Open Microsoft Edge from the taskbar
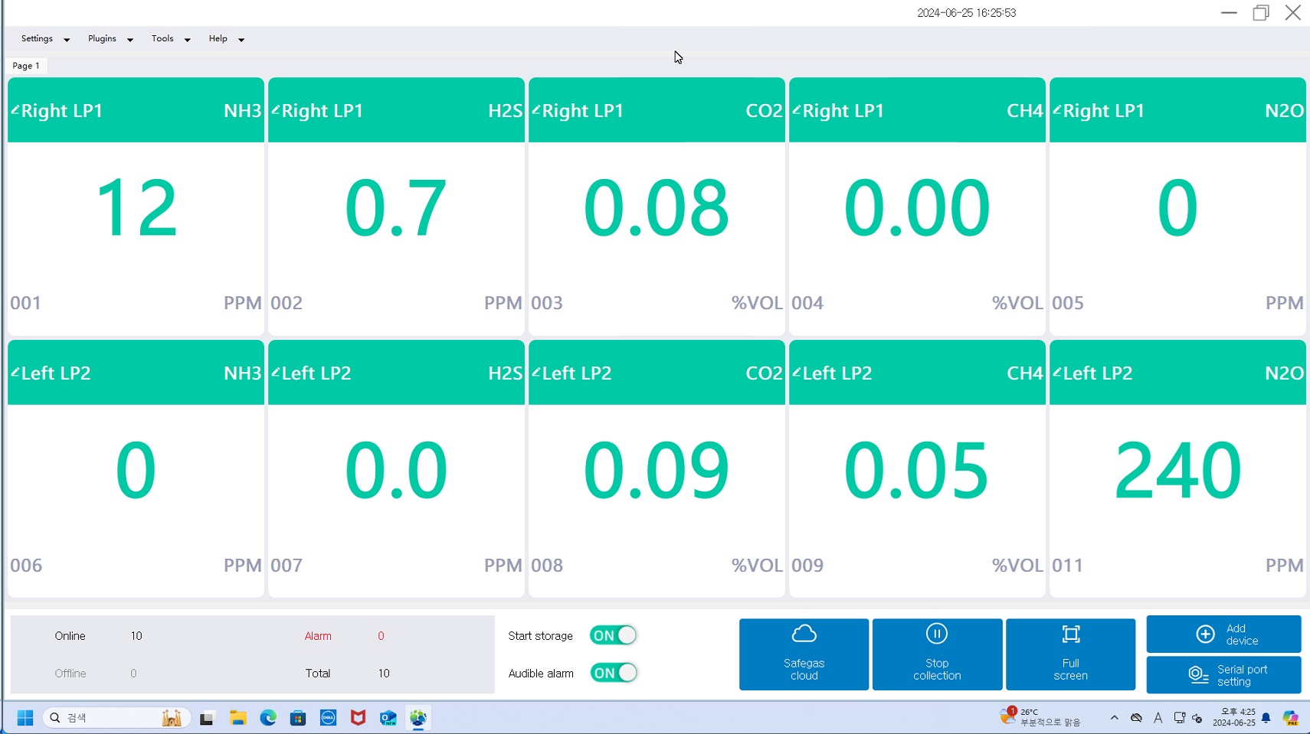The height and width of the screenshot is (734, 1310). 267,718
